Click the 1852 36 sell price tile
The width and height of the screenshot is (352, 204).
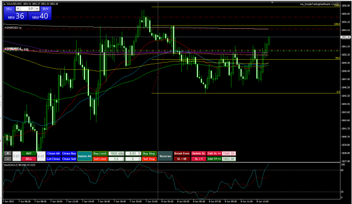[16, 16]
